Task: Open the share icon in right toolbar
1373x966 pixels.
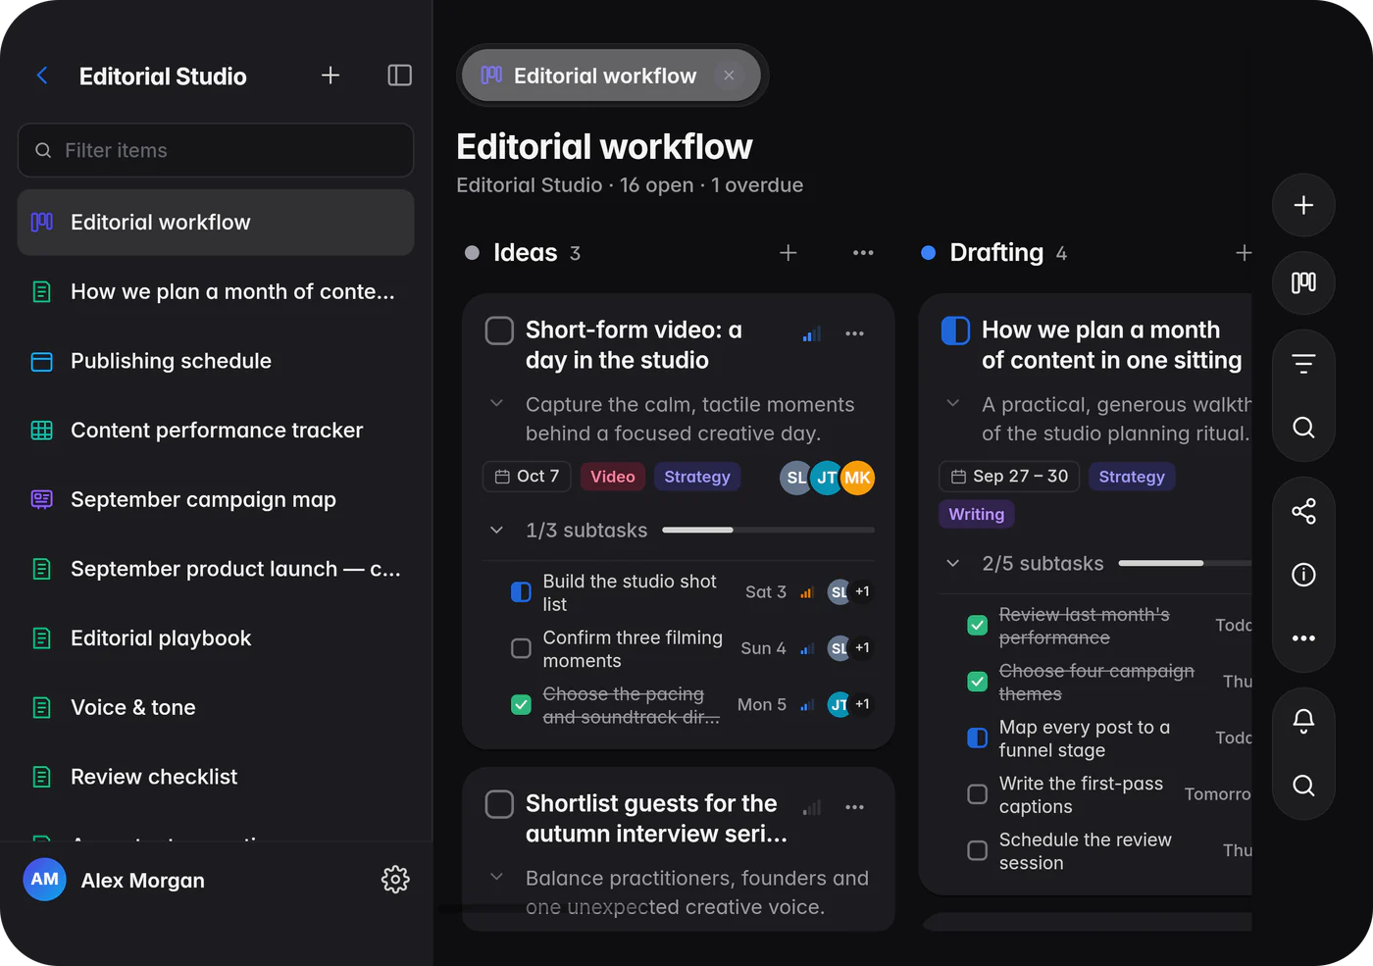Action: [x=1303, y=511]
